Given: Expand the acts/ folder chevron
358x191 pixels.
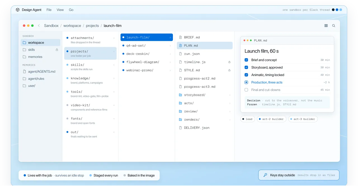Looking at the screenshot, I should [230, 103].
